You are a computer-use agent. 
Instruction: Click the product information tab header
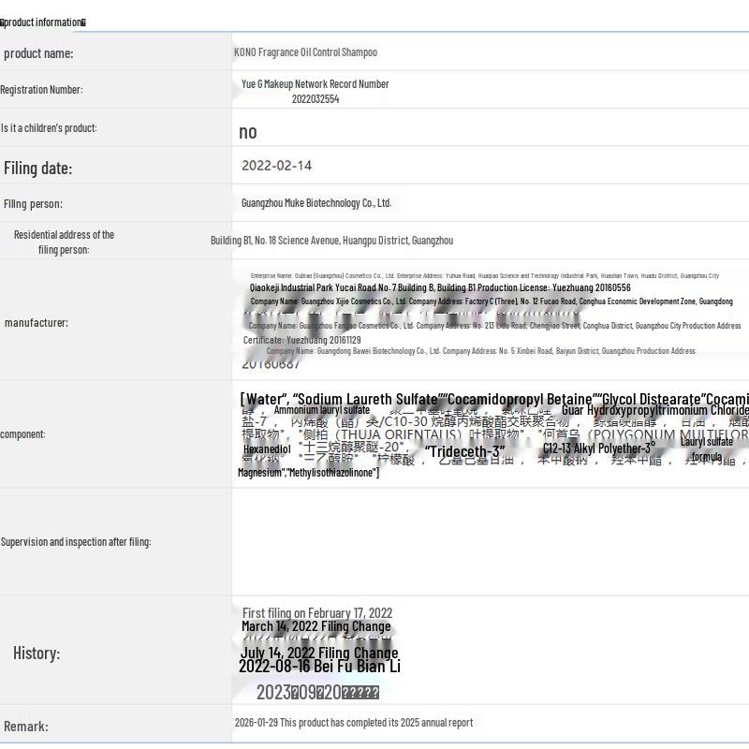43,22
